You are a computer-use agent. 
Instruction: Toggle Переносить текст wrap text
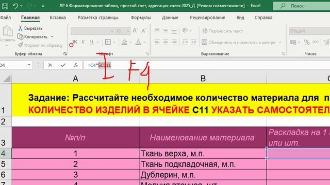point(223,31)
